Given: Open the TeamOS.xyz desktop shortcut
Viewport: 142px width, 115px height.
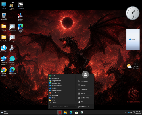Looking at the screenshot, I should point(12,71).
